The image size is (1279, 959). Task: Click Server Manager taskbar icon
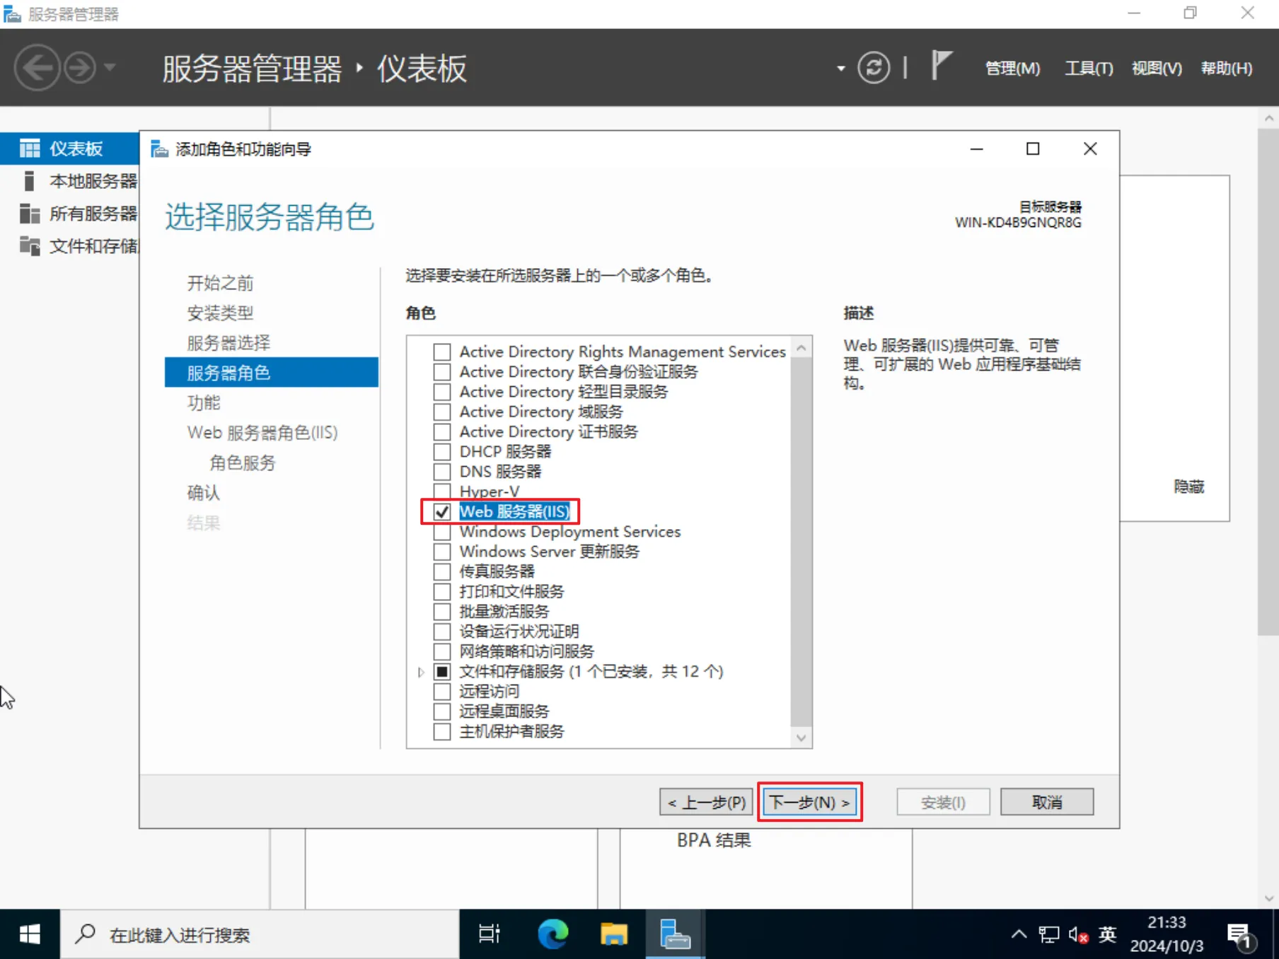[675, 934]
